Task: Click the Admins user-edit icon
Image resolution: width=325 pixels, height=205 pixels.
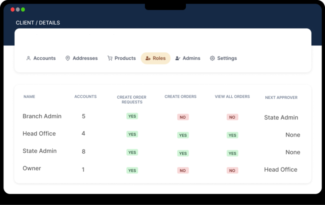Action: [x=178, y=58]
